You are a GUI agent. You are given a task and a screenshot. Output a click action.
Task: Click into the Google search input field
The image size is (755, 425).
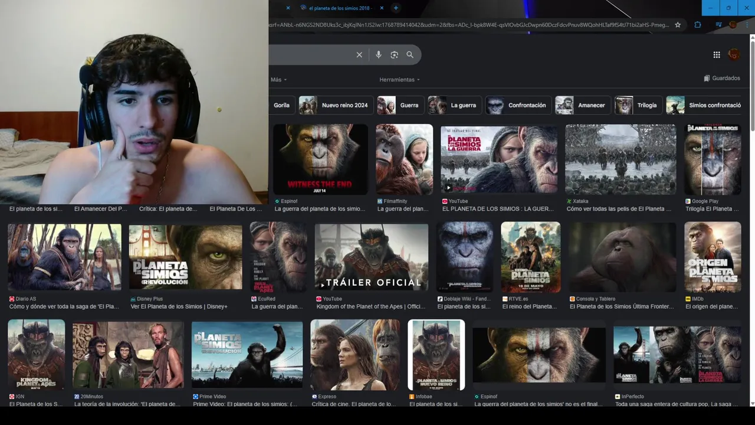coord(310,55)
